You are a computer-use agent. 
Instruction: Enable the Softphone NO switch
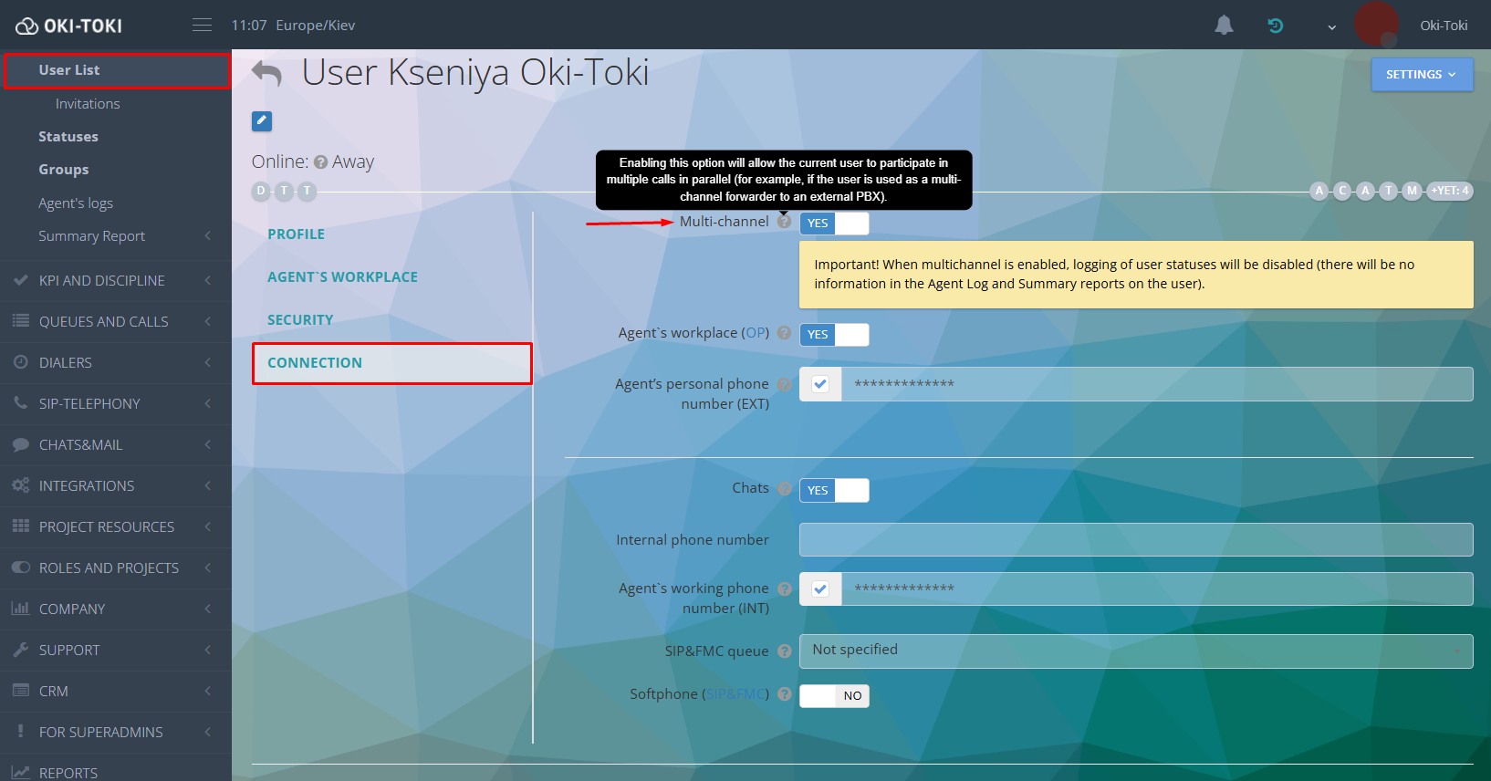[834, 696]
